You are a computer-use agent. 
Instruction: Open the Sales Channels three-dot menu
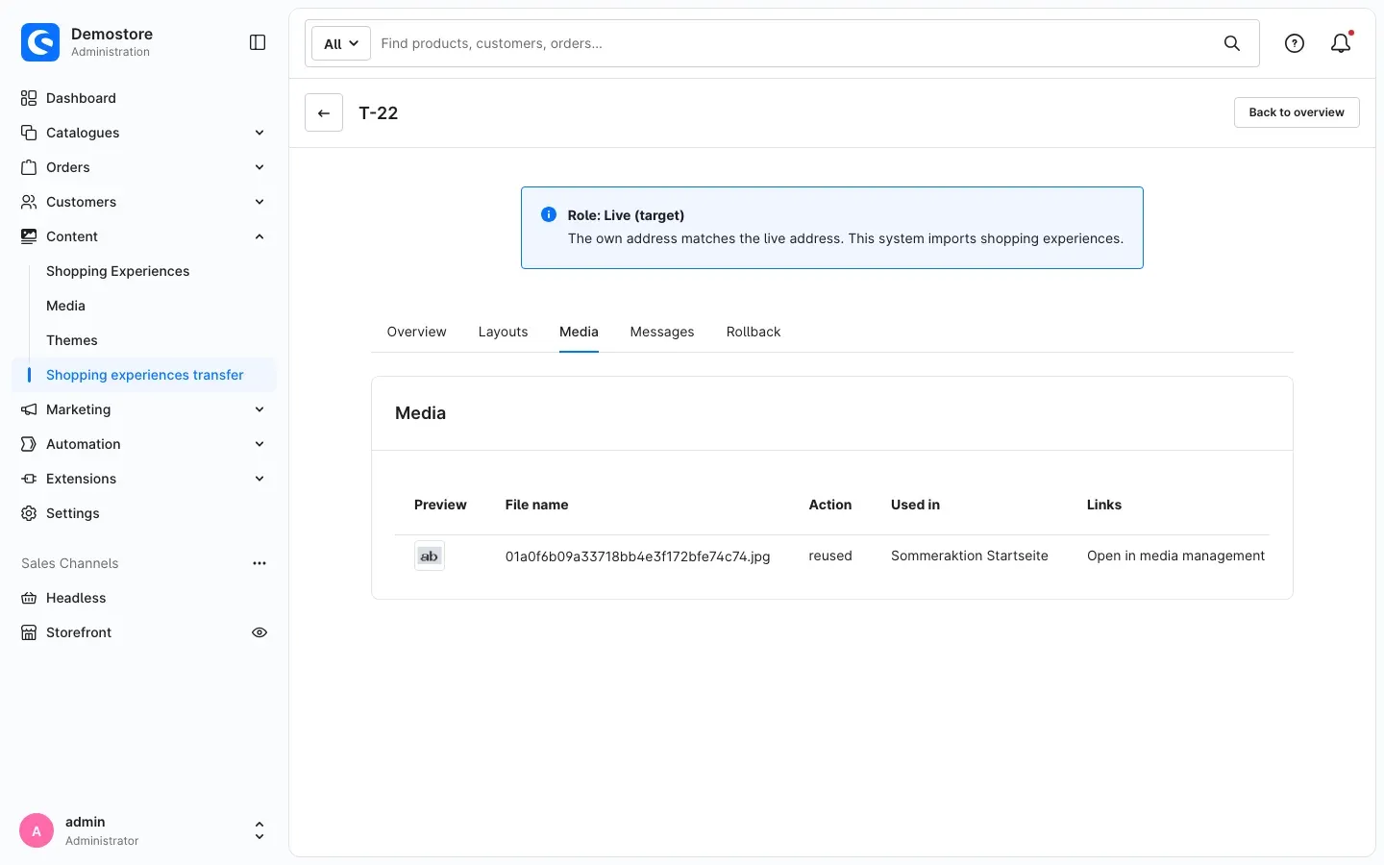click(x=259, y=563)
